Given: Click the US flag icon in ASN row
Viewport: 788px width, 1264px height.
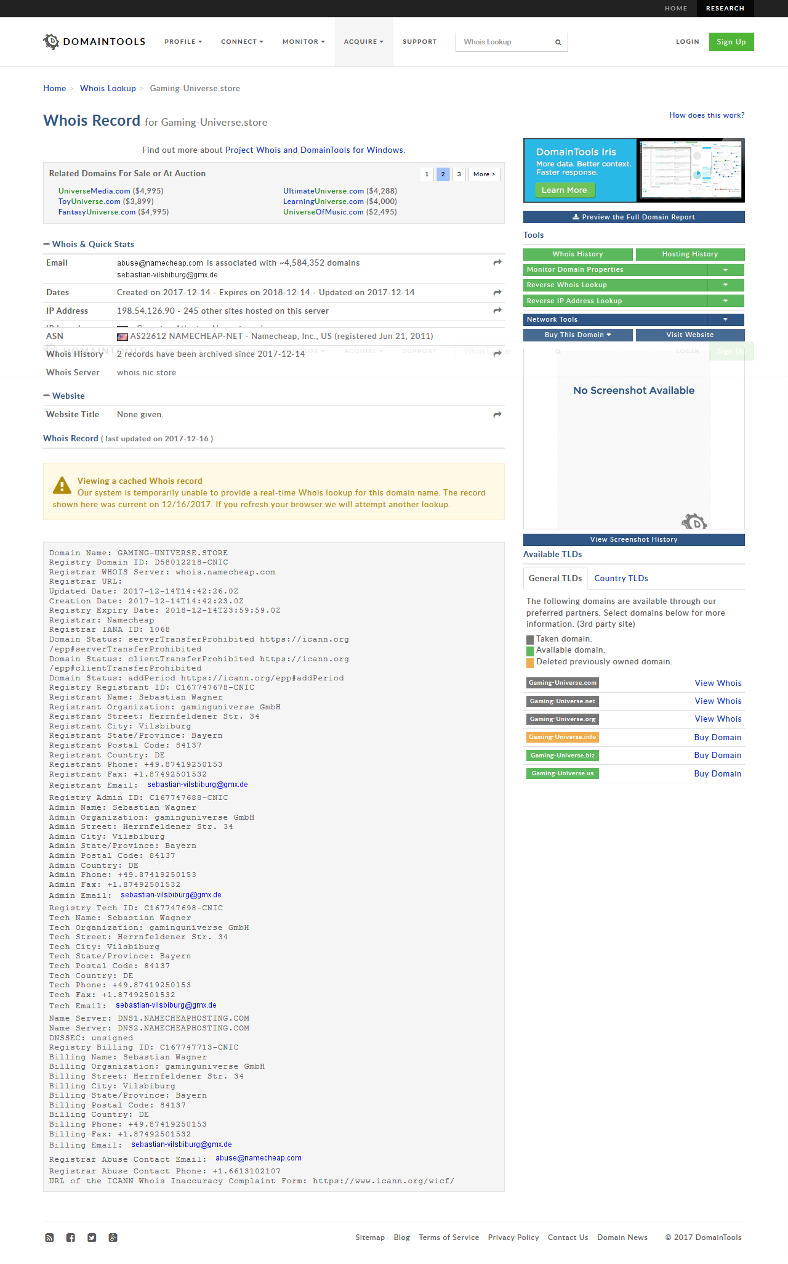Looking at the screenshot, I should point(123,336).
